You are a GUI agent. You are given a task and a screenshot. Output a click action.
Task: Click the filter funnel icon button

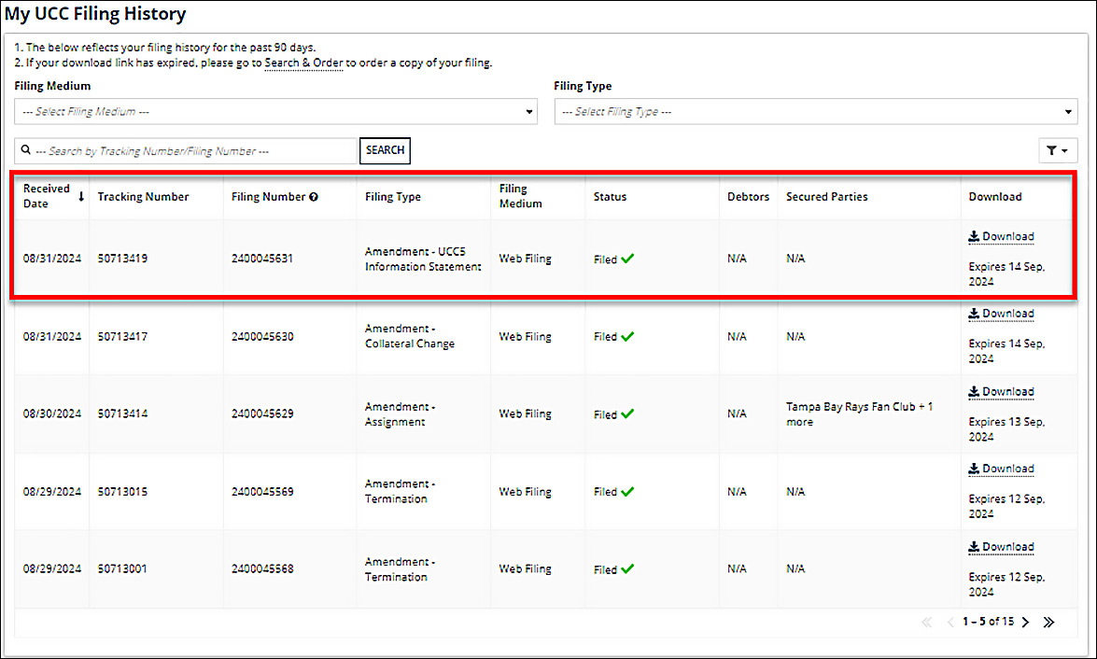point(1058,150)
